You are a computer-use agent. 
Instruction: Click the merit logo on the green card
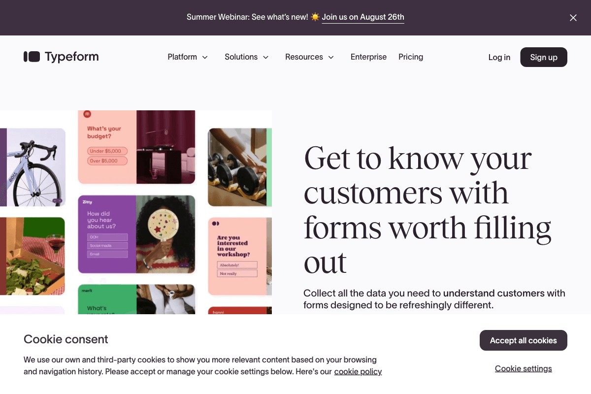click(x=87, y=291)
